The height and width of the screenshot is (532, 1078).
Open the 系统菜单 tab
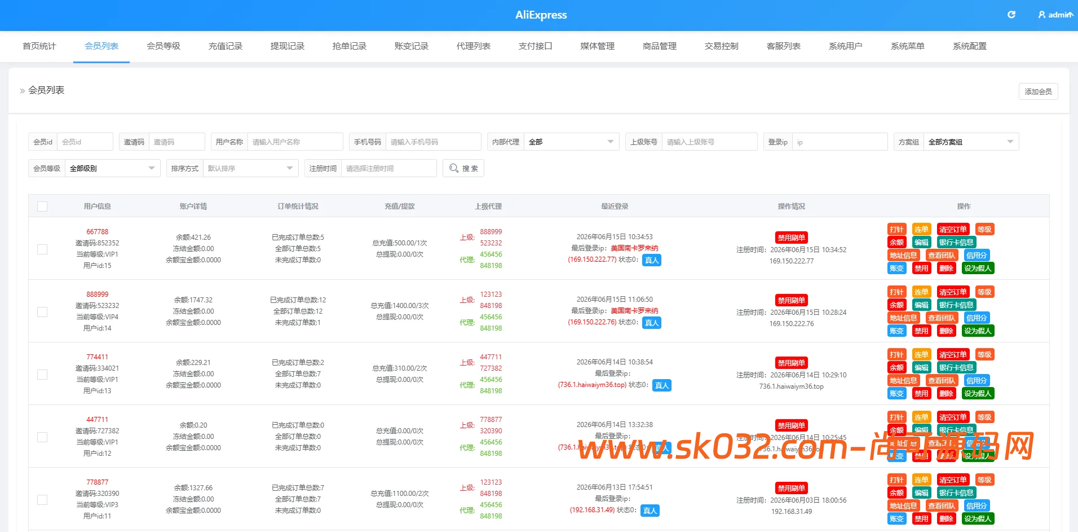[908, 46]
